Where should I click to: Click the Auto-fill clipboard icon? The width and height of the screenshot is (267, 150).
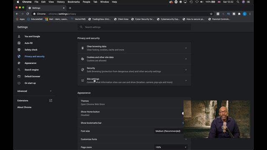19,43
